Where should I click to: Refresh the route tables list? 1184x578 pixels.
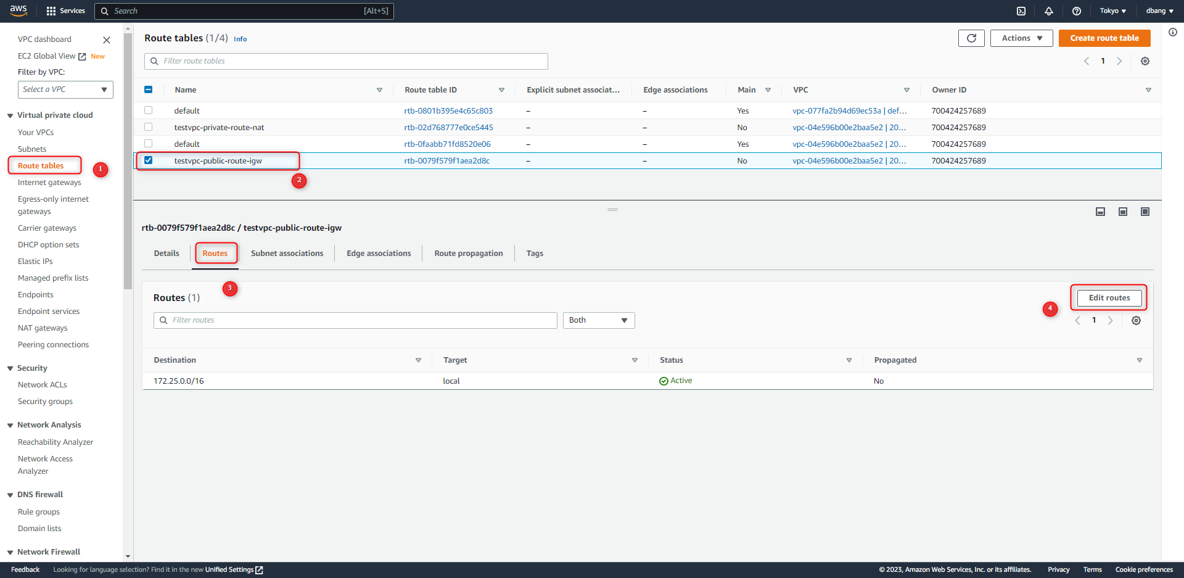tap(971, 38)
